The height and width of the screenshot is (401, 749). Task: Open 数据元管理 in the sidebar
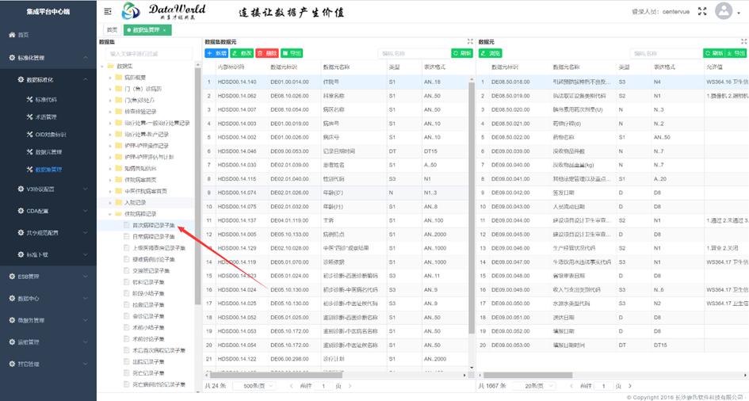point(48,152)
